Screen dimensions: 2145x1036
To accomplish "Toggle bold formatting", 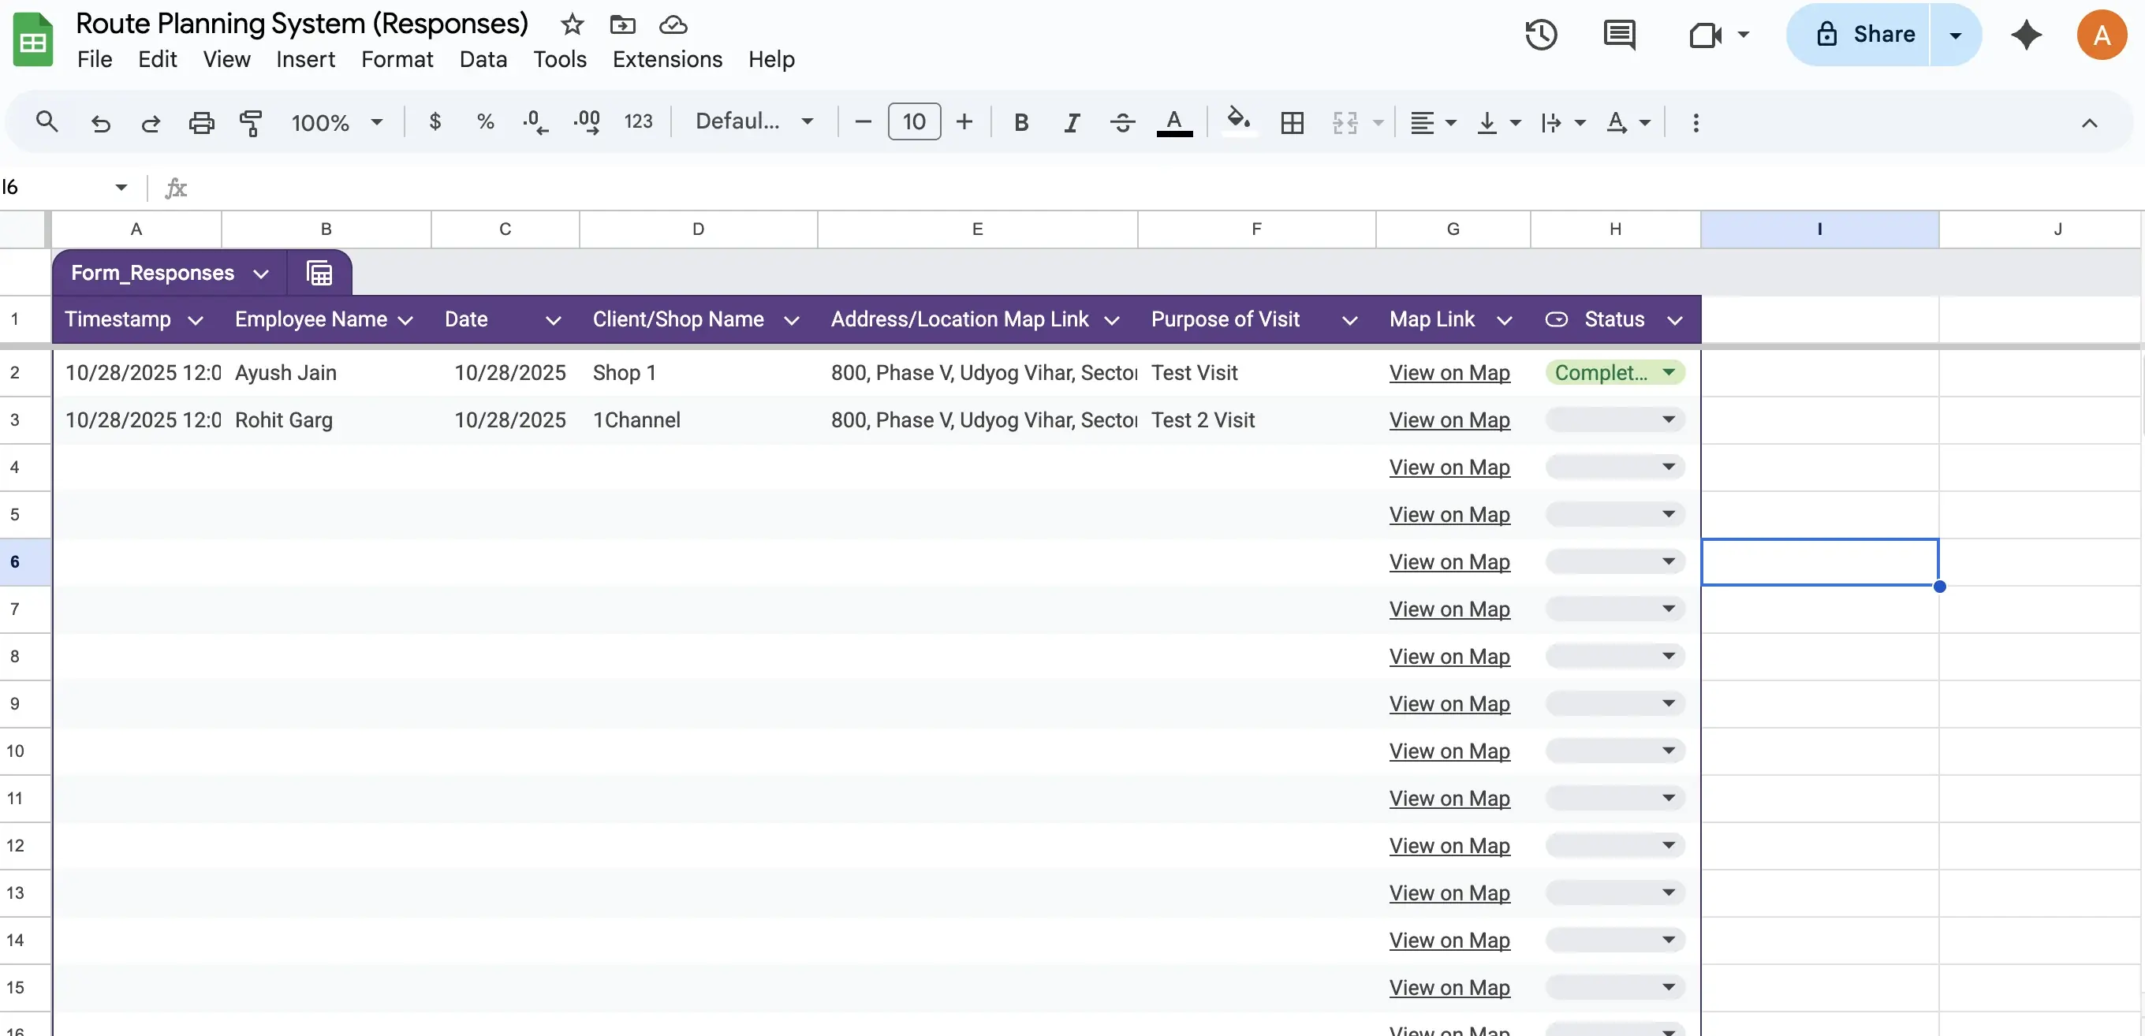I will (1021, 121).
